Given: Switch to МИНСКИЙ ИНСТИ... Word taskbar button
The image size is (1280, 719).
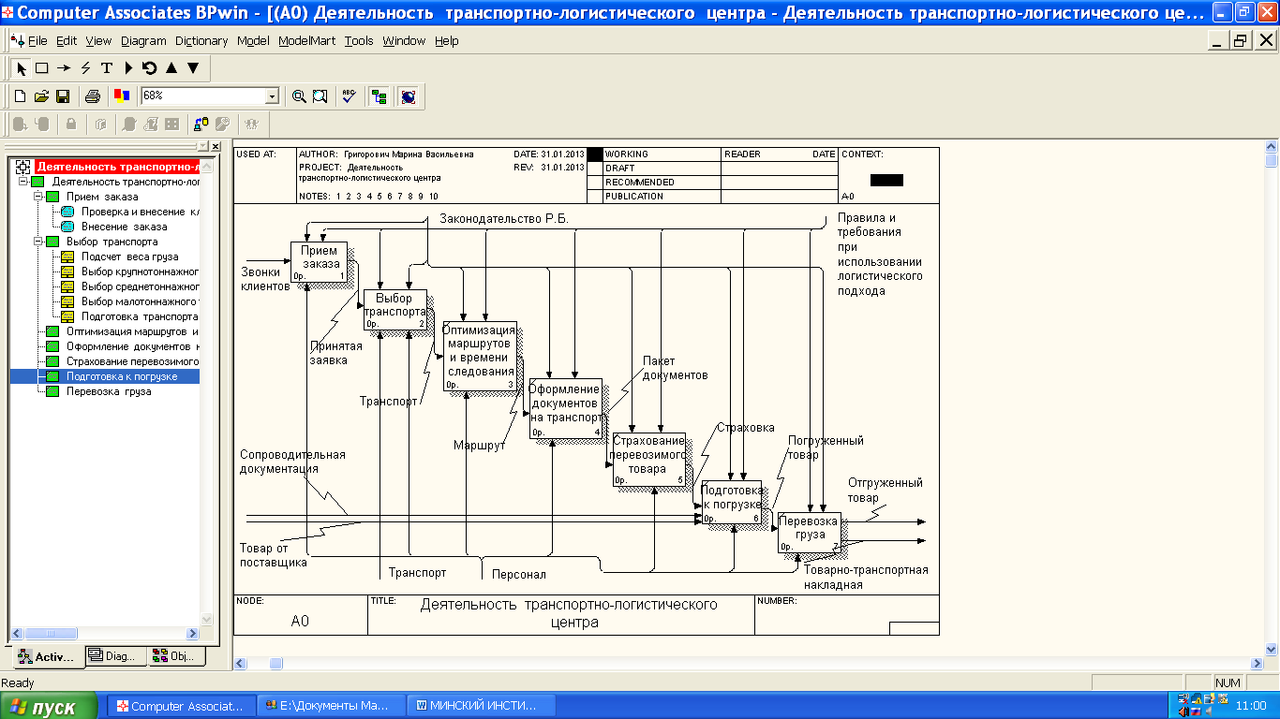Looking at the screenshot, I should pyautogui.click(x=484, y=706).
